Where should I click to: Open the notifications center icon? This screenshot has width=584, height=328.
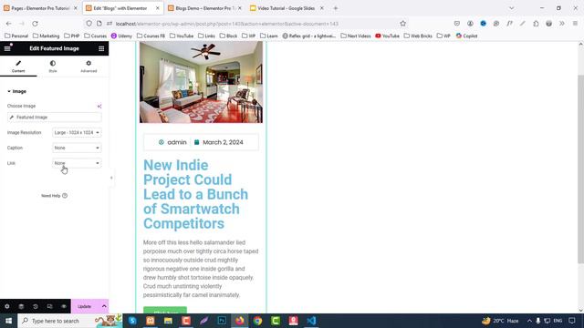tap(572, 321)
